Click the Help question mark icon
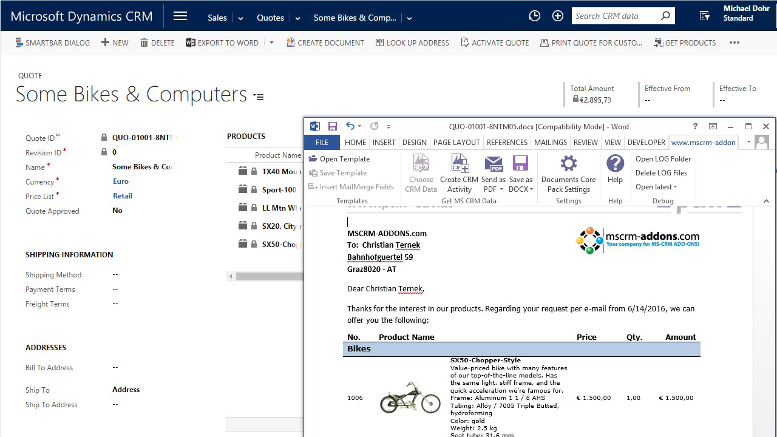Image resolution: width=777 pixels, height=437 pixels. (615, 163)
